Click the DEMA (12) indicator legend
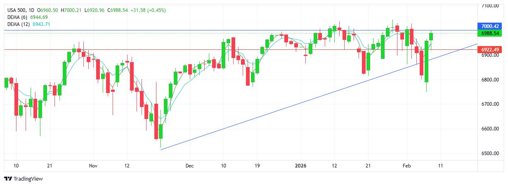The image size is (508, 186). (19, 24)
